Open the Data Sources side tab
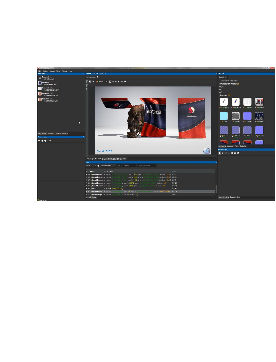This screenshot has height=362, width=276. coord(87,85)
